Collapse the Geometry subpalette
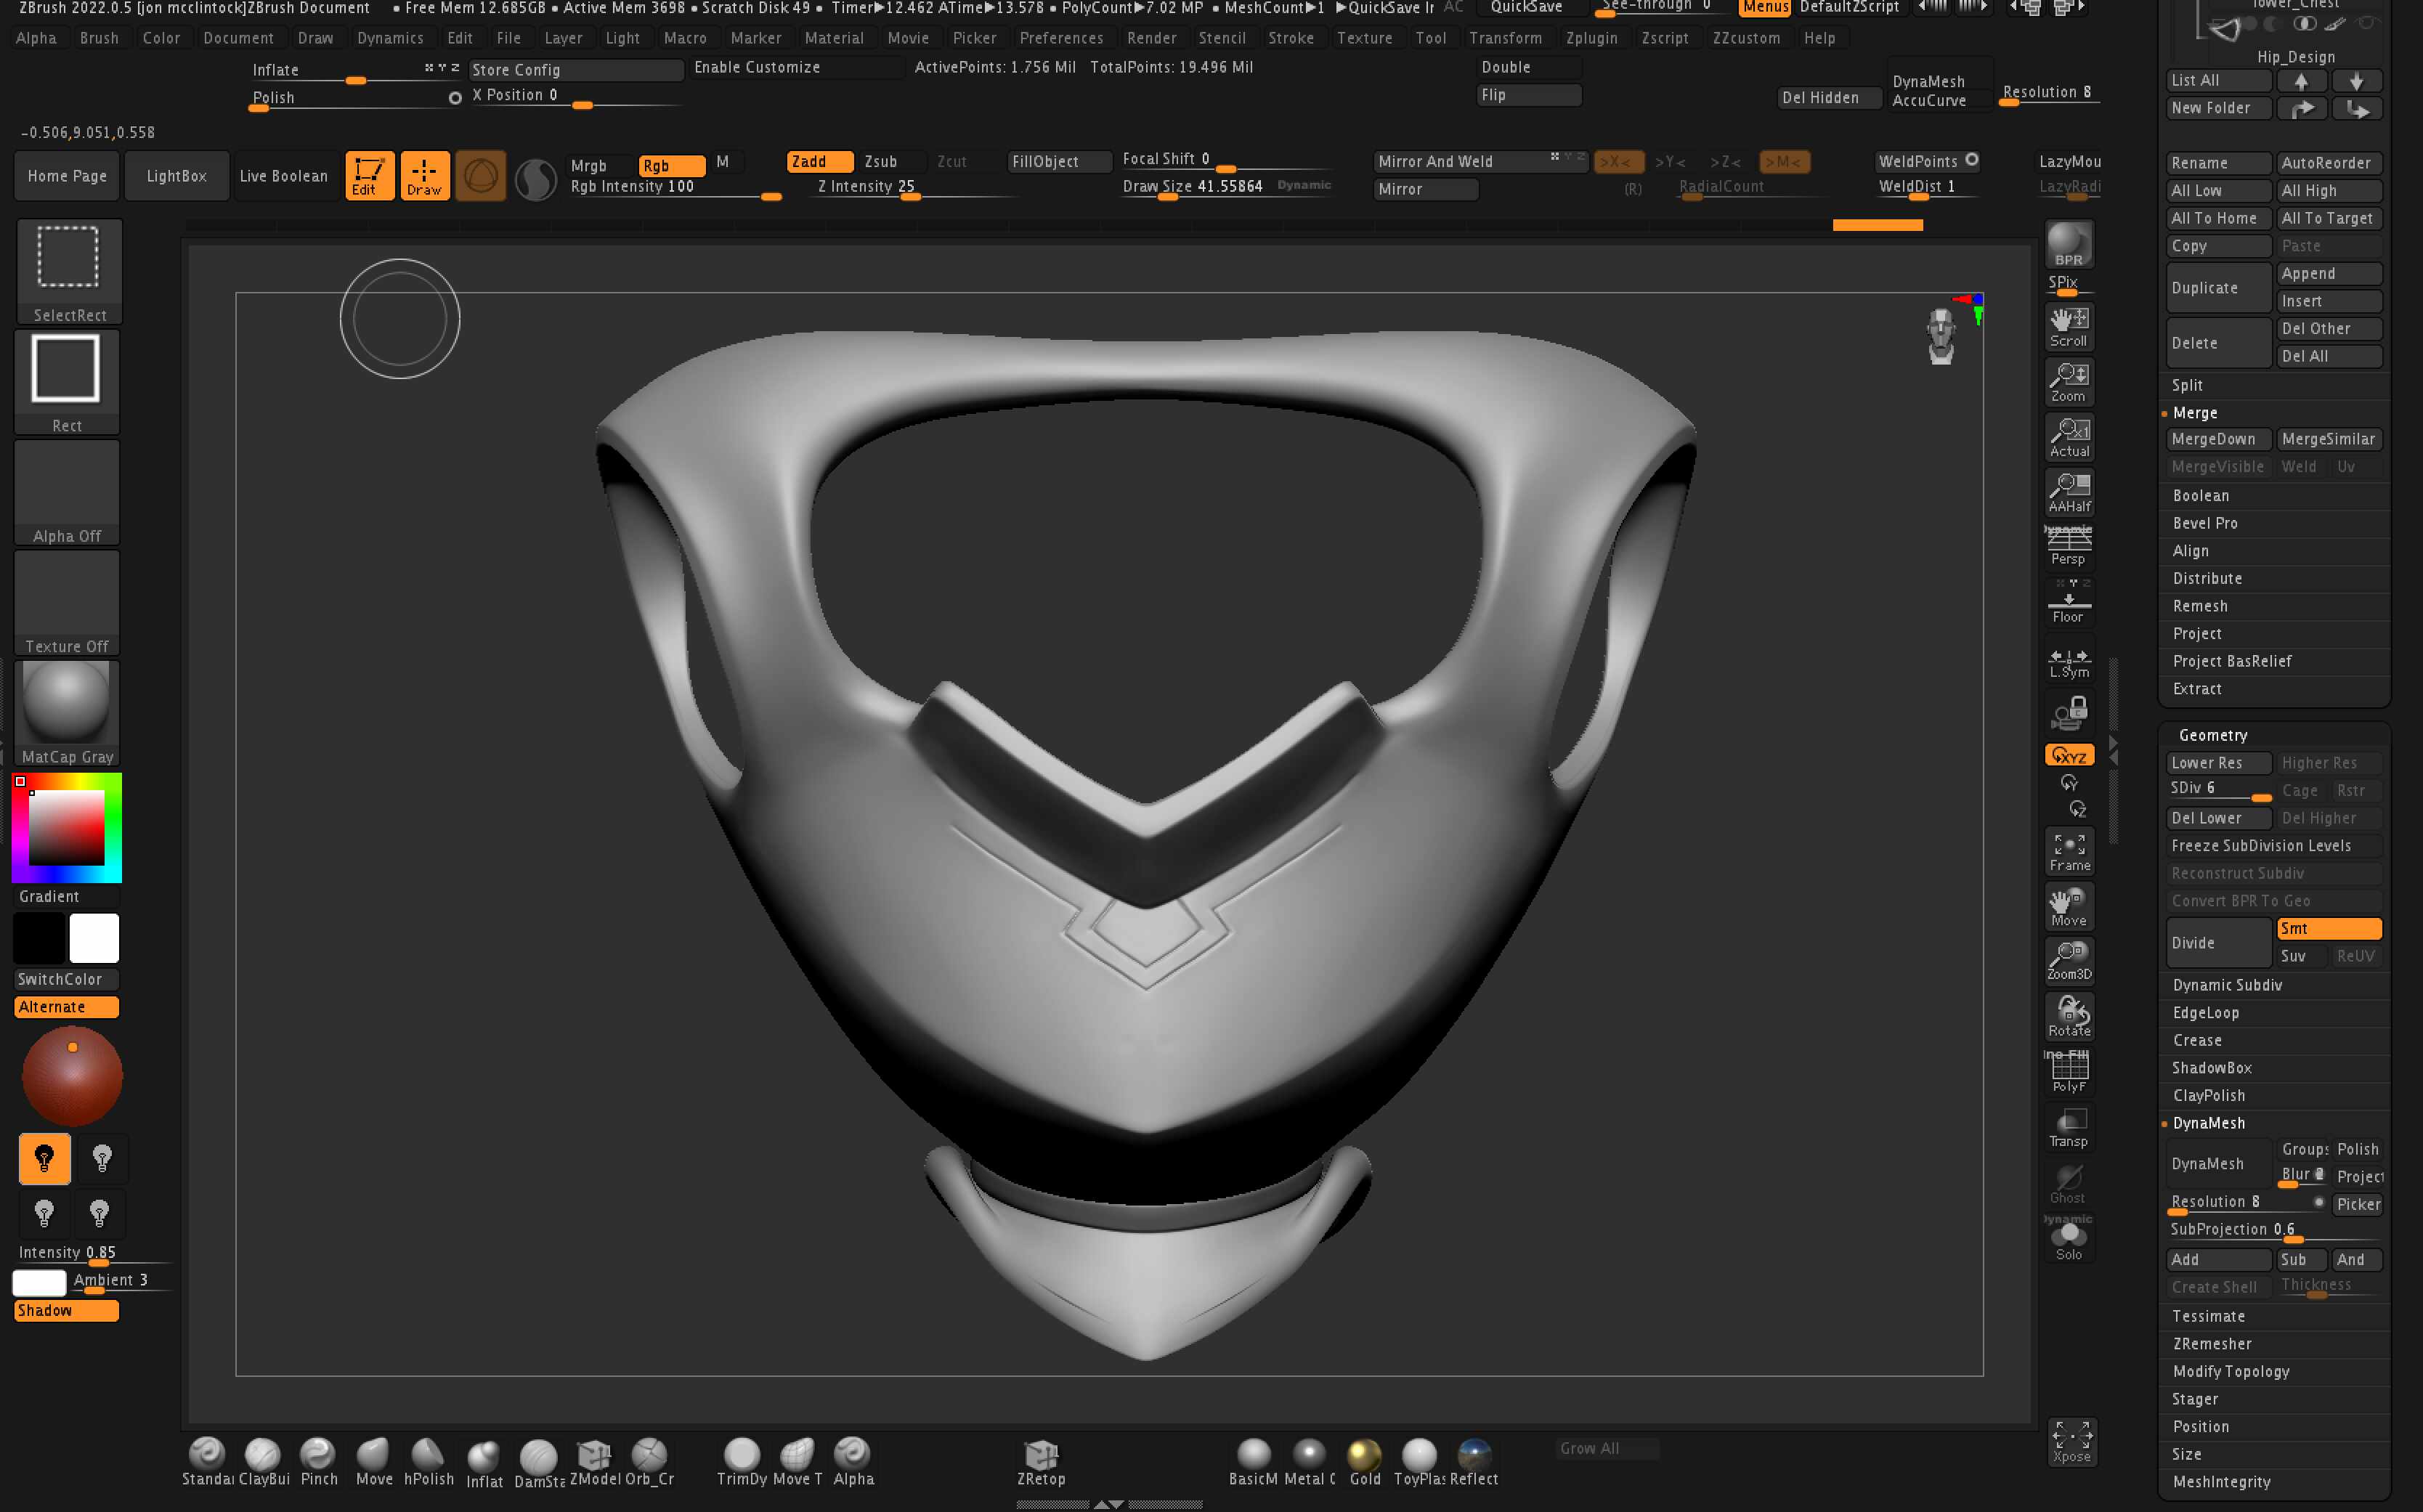 pyautogui.click(x=2214, y=734)
